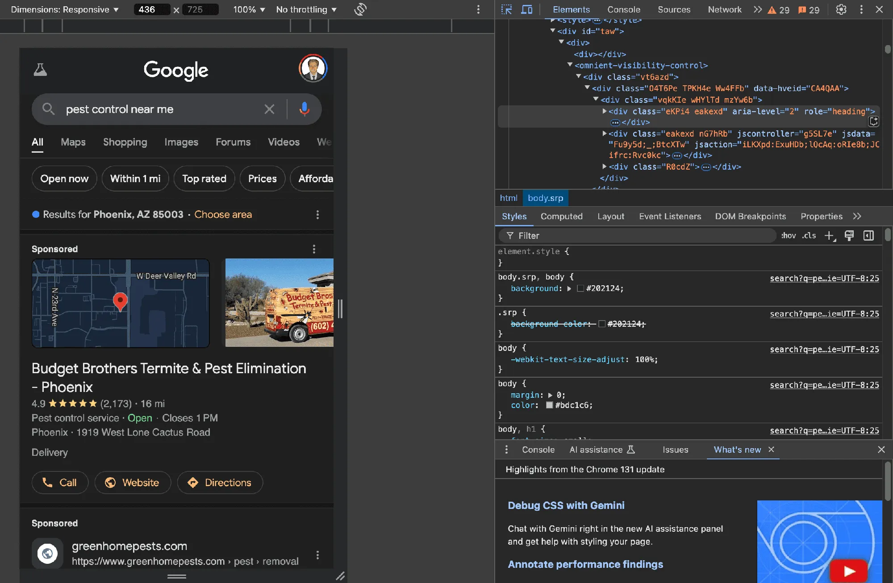Open AI assistance drawer tab

pyautogui.click(x=602, y=450)
